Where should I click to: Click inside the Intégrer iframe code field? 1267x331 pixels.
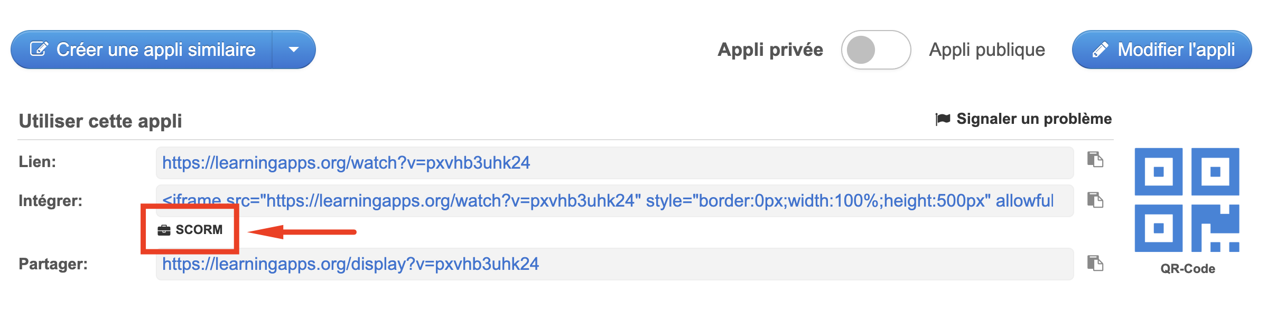tap(608, 201)
